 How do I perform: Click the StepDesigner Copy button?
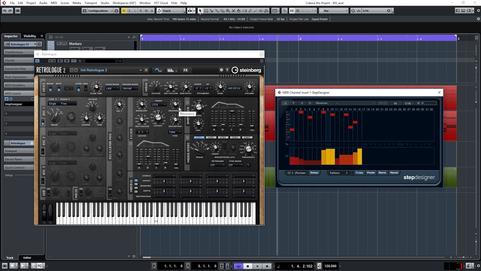(x=359, y=173)
